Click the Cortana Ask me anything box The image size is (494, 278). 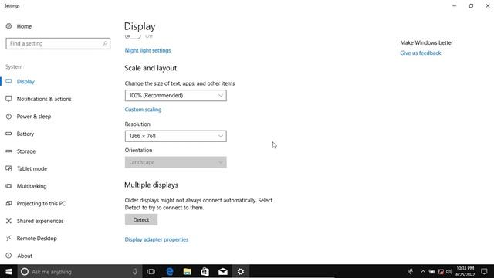pos(80,271)
